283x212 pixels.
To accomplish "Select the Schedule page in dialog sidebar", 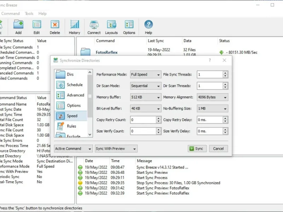I will point(72,85).
